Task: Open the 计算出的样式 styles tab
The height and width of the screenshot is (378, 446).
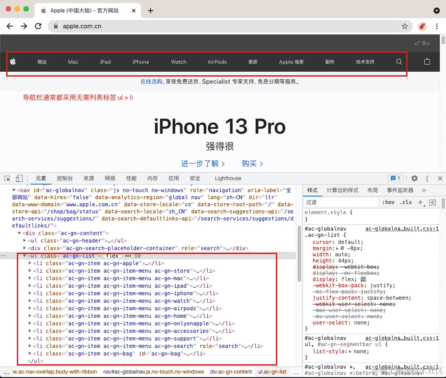Action: click(x=342, y=190)
